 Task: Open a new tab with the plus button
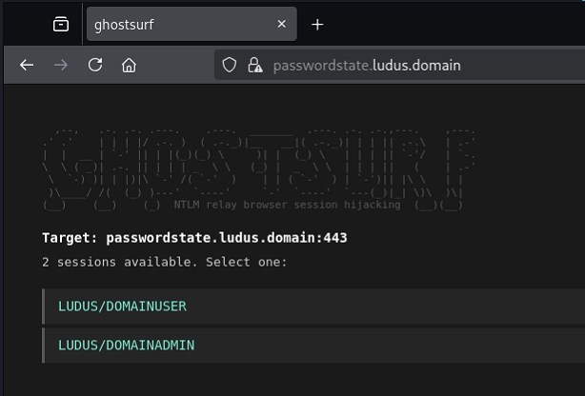pos(317,25)
